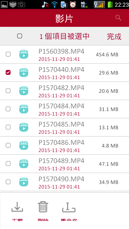
Task: Check the P1570489.MP4 checkbox
Action: 8,164
